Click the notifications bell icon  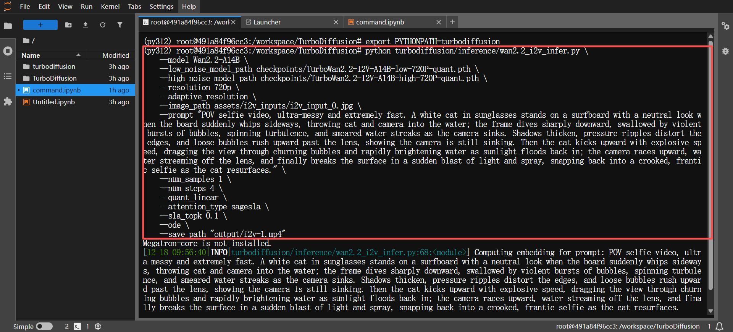coord(719,326)
